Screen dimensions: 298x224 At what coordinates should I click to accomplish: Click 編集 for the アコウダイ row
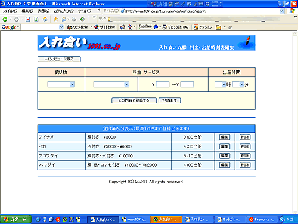coord(225,156)
